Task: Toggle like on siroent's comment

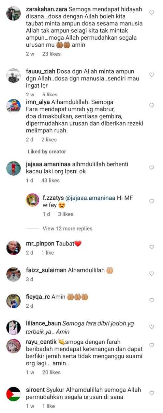Action: pos(152,393)
